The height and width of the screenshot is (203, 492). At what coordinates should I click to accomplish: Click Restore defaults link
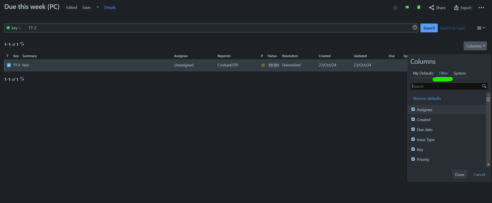pos(427,99)
